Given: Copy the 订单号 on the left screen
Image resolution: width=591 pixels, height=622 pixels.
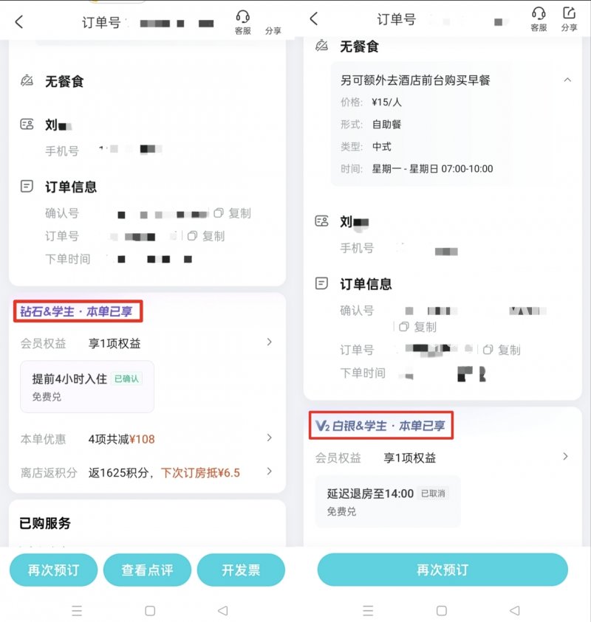Looking at the screenshot, I should [x=206, y=236].
